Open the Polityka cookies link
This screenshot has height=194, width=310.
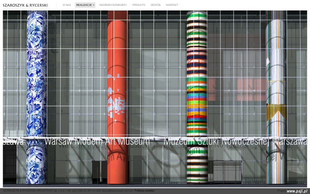point(144,191)
